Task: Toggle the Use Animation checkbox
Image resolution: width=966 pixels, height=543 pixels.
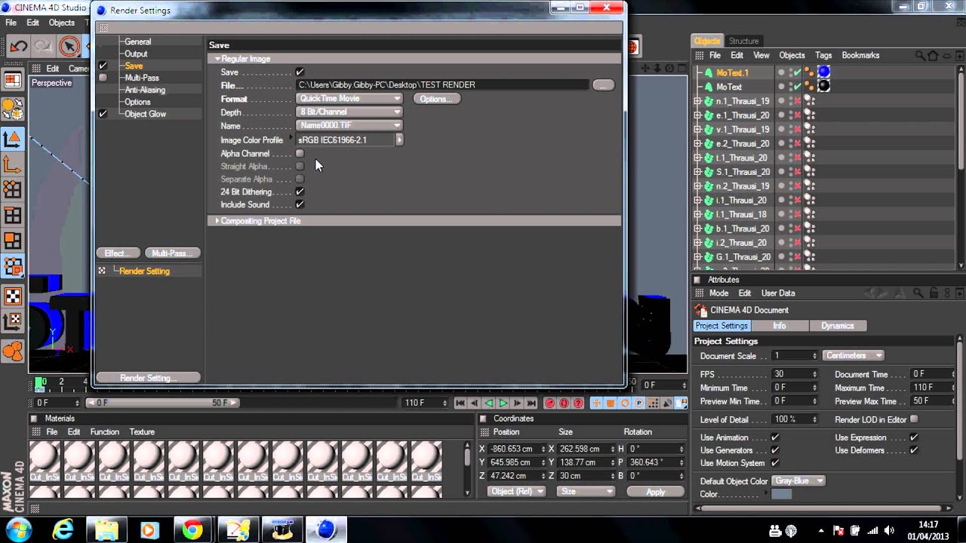Action: point(775,437)
